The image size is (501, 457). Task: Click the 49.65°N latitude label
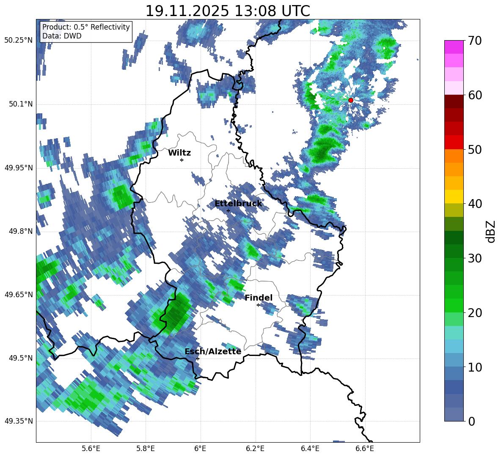point(19,295)
